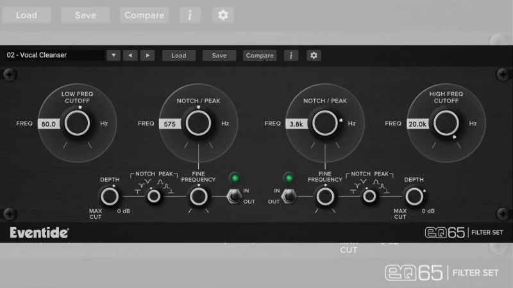Click the left Notch/Peak selector knob
This screenshot has width=513, height=288.
click(154, 196)
